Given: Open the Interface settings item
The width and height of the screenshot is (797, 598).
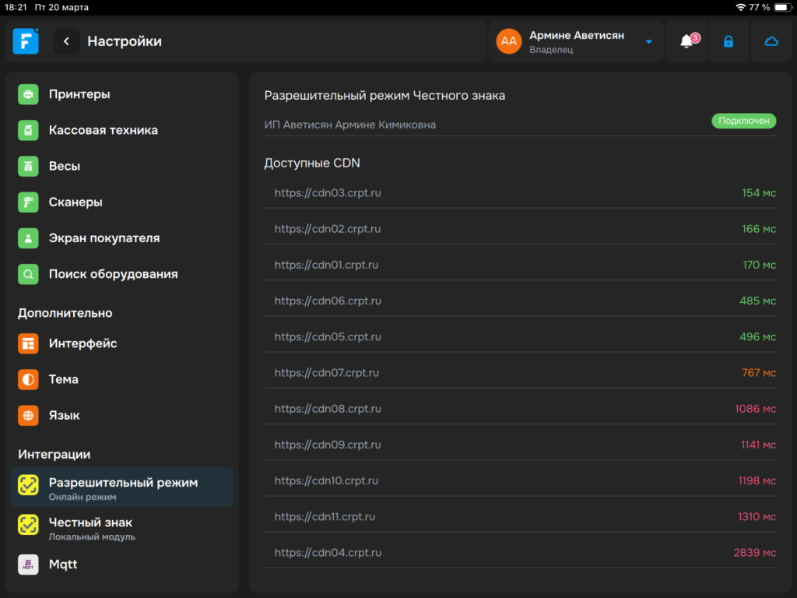Looking at the screenshot, I should click(83, 343).
